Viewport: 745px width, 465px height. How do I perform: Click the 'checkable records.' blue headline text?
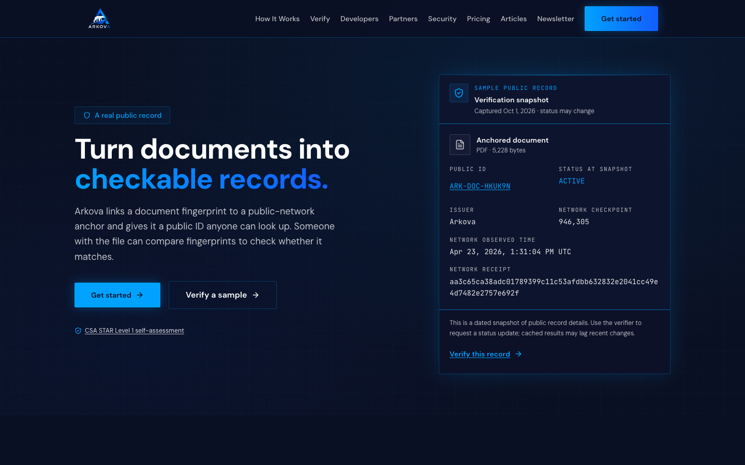tap(202, 179)
